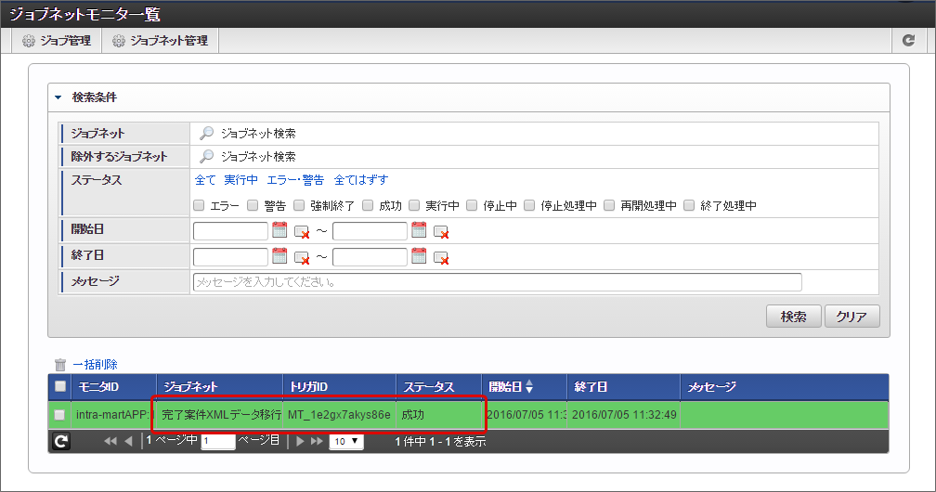
Task: Click the 完了案件XMLデータ移行 cell
Action: click(x=220, y=414)
